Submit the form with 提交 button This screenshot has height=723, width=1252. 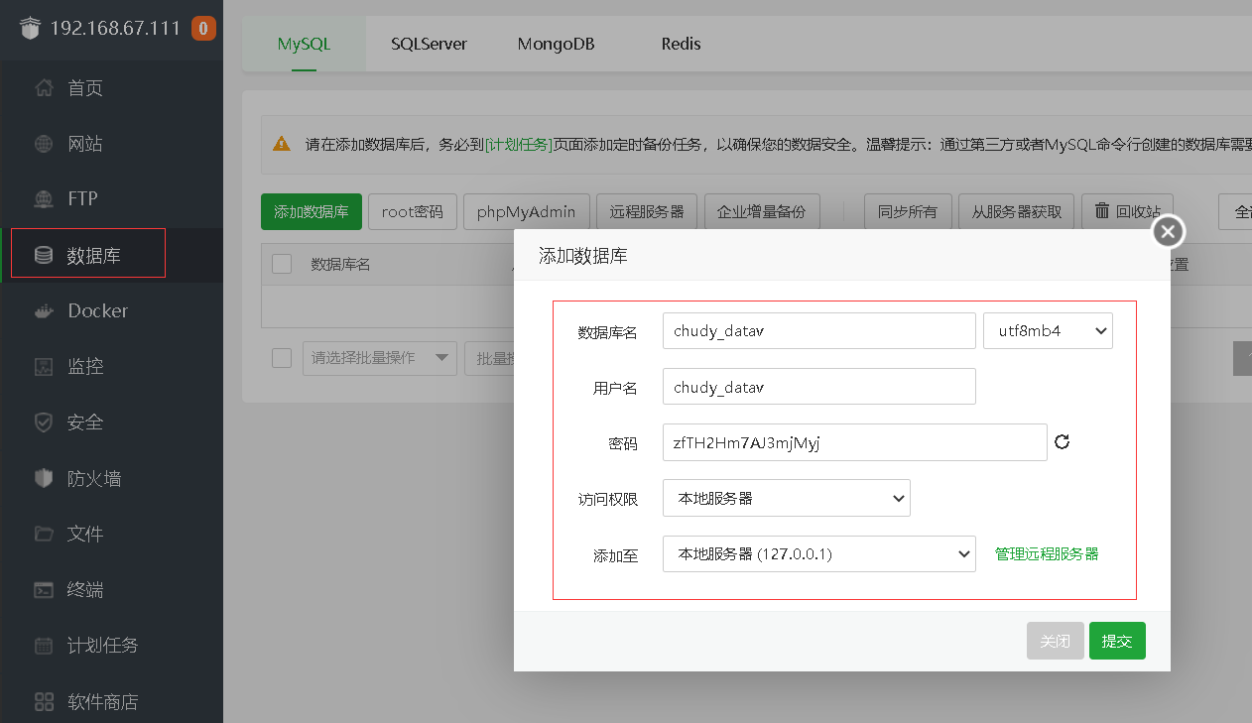tap(1117, 641)
